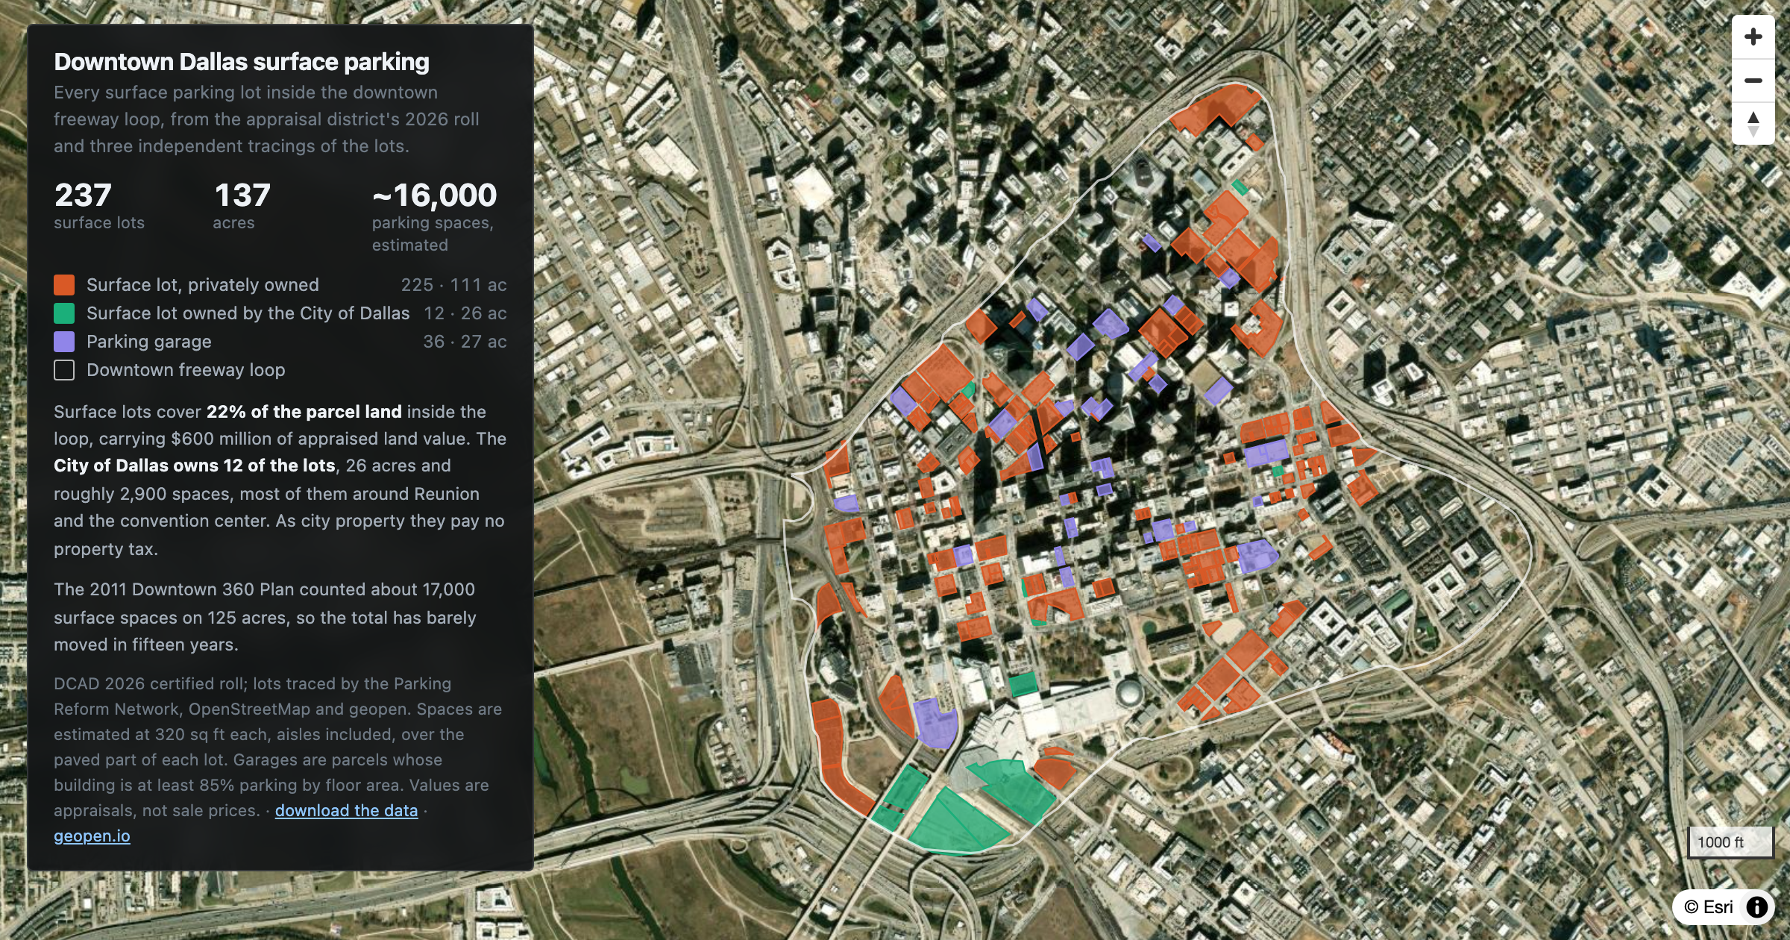Click the purple Parking garage legend swatch
The width and height of the screenshot is (1790, 940).
click(x=64, y=342)
